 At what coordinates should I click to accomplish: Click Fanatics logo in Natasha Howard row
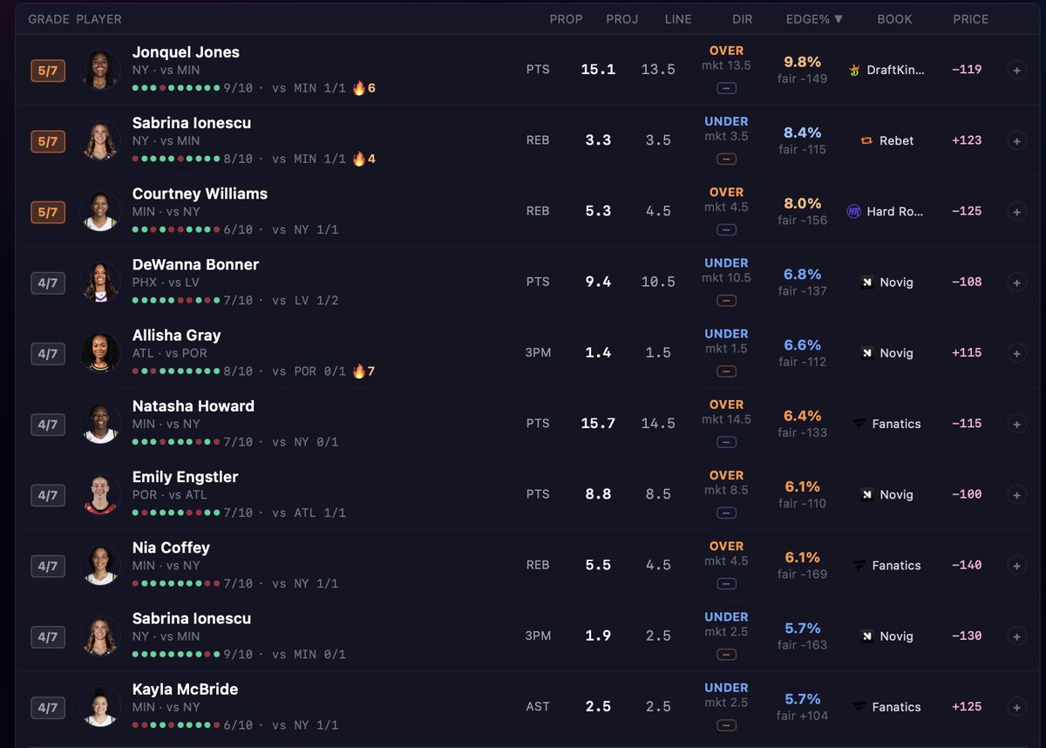point(859,424)
